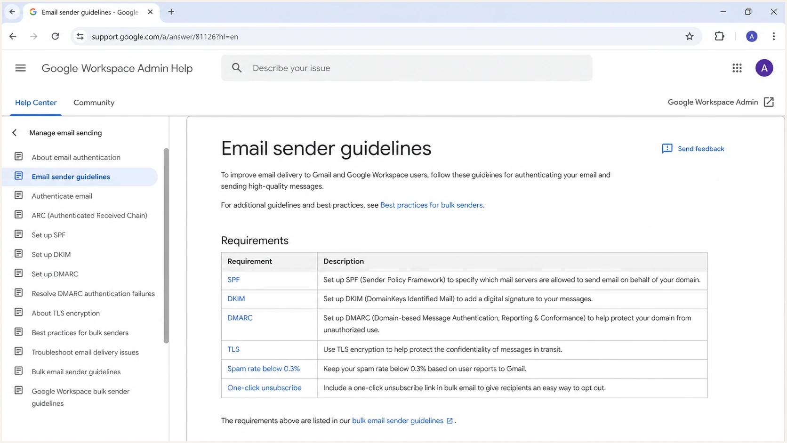
Task: Open Google Workspace bulk sender guidelines item
Action: [x=80, y=397]
